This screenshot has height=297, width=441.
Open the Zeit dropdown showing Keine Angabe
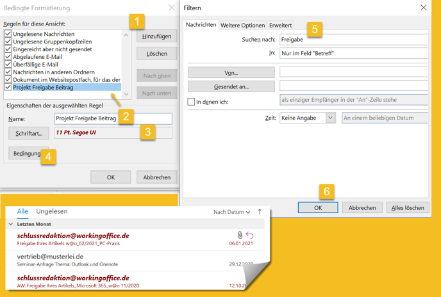point(331,118)
